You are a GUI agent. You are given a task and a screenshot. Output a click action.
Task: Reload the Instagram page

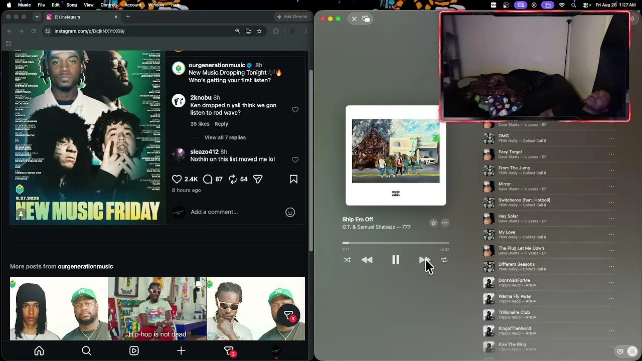(33, 31)
